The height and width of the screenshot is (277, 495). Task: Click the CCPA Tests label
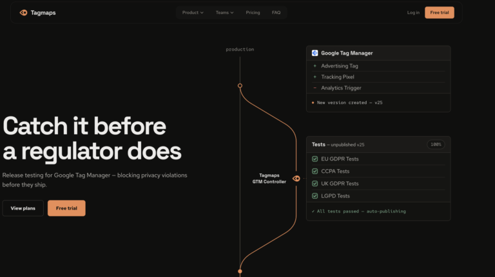pos(335,171)
